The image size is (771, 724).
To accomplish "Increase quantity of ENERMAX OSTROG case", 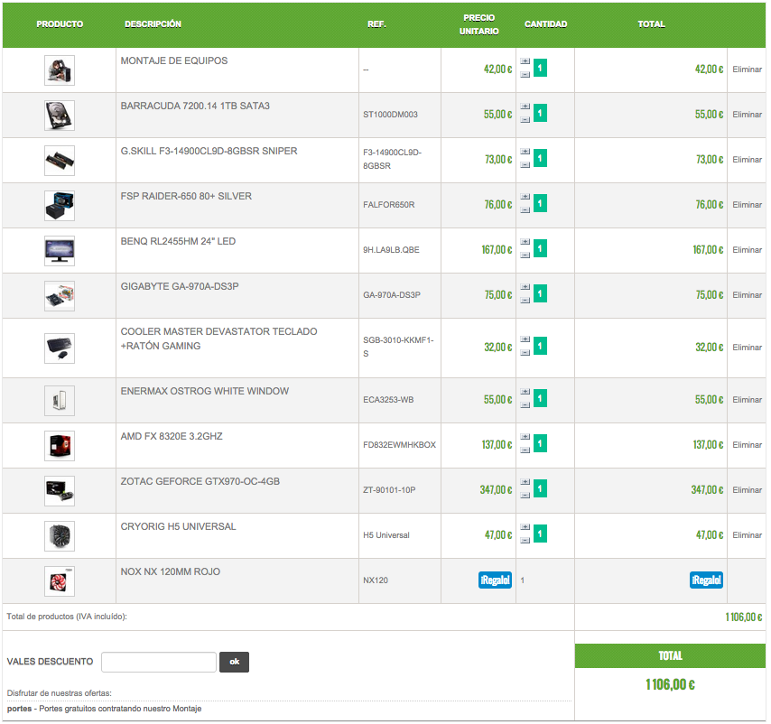I will tap(525, 392).
